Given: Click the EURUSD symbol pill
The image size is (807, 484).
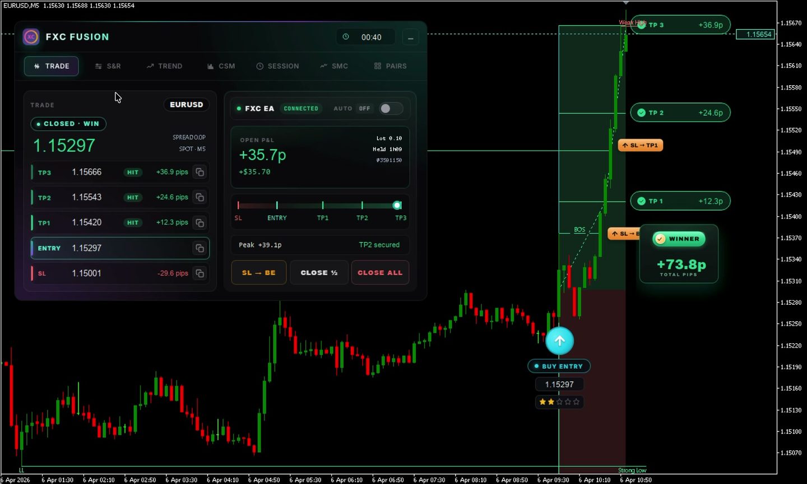Looking at the screenshot, I should (187, 105).
